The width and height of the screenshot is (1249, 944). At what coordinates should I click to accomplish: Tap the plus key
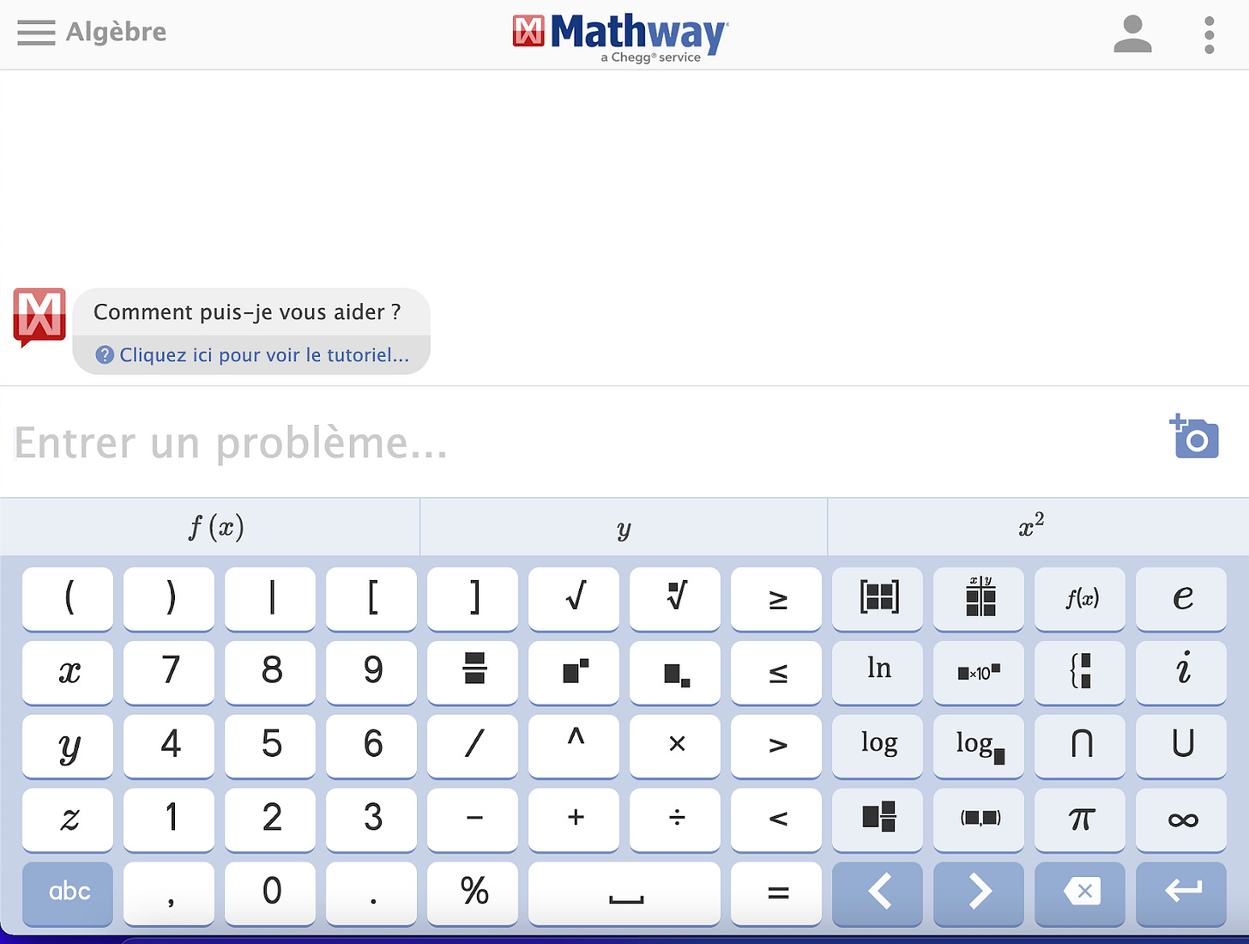(x=574, y=820)
